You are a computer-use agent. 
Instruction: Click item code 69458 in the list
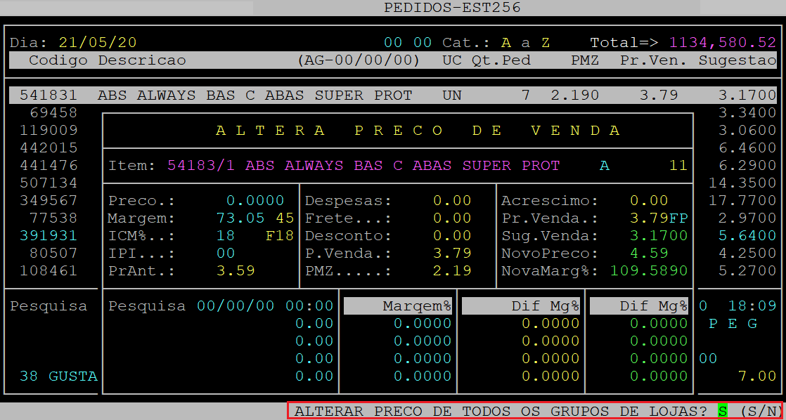coord(54,112)
